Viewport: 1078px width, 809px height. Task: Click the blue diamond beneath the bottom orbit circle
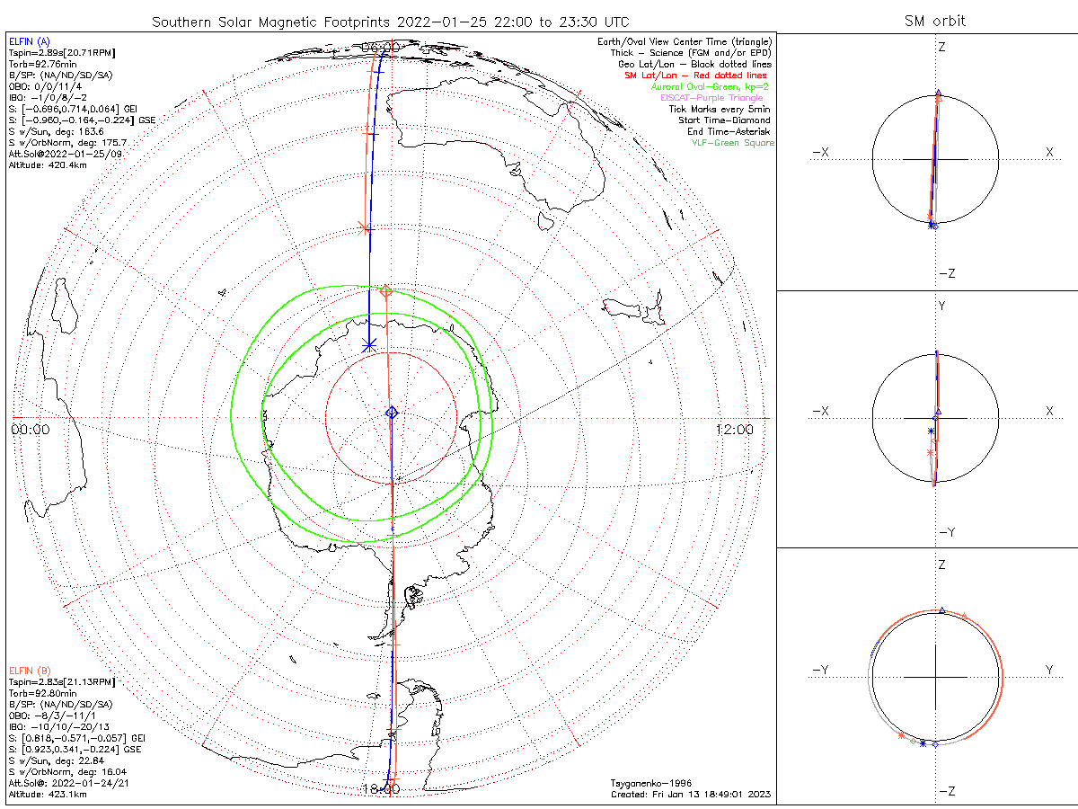coord(935,745)
